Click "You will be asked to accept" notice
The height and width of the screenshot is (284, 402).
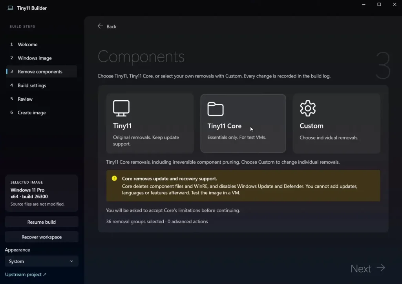coord(173,210)
